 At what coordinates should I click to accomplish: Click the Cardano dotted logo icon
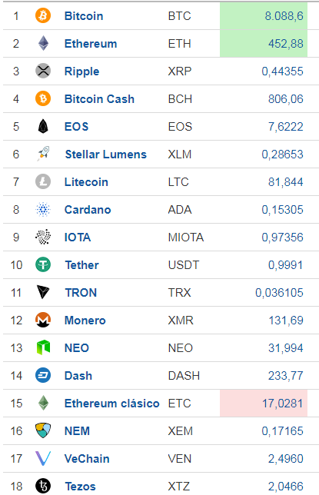tap(43, 209)
